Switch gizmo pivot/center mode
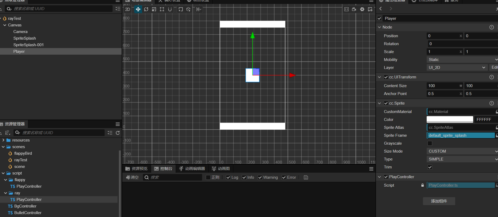 181,9
